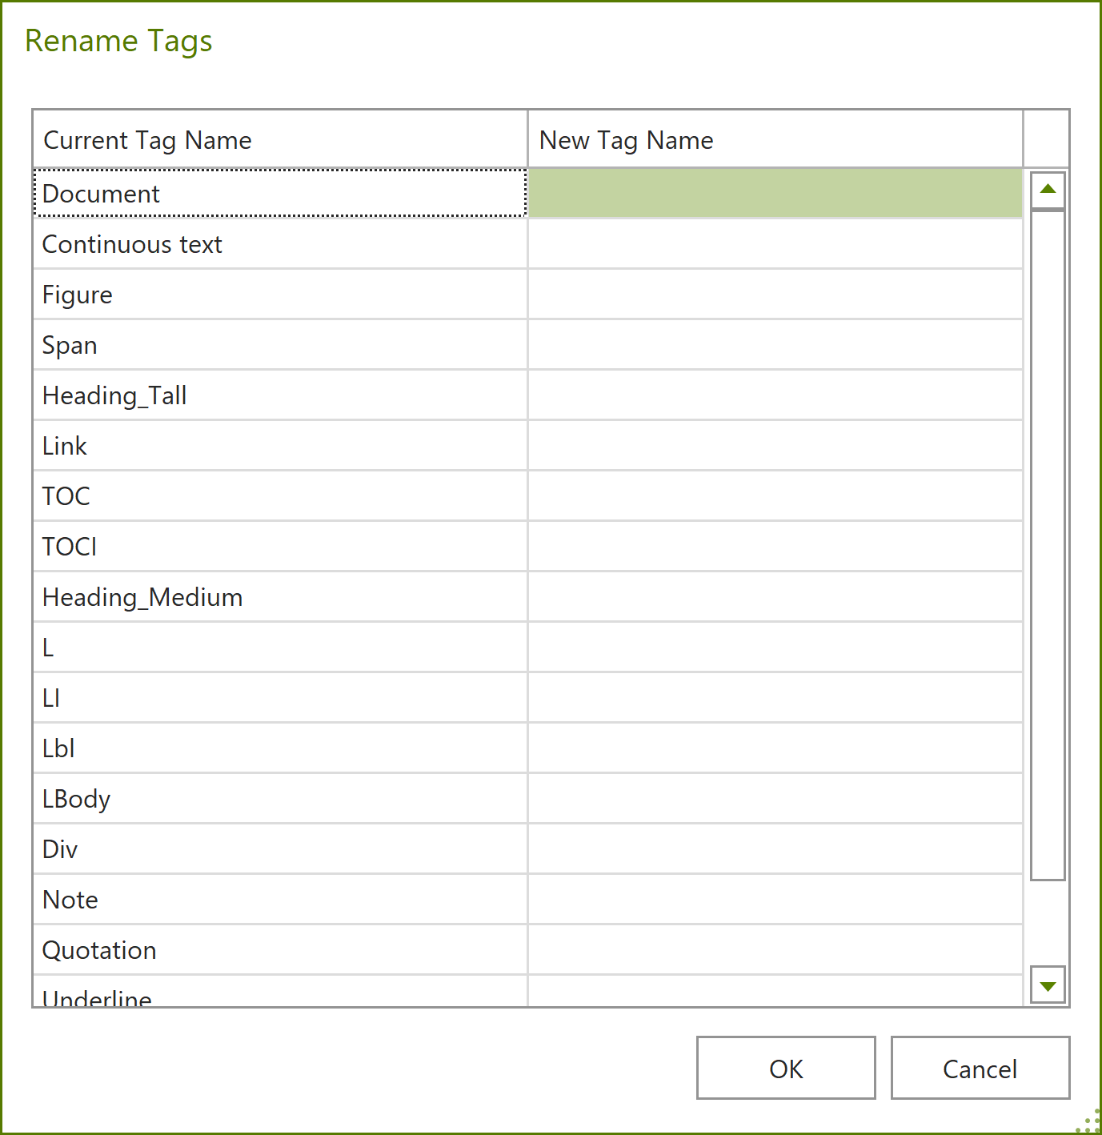Click the Cancel button
The image size is (1102, 1135).
(x=980, y=1068)
